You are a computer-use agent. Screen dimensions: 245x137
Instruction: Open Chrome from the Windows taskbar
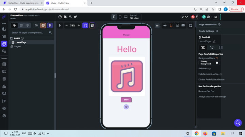click(x=196, y=133)
